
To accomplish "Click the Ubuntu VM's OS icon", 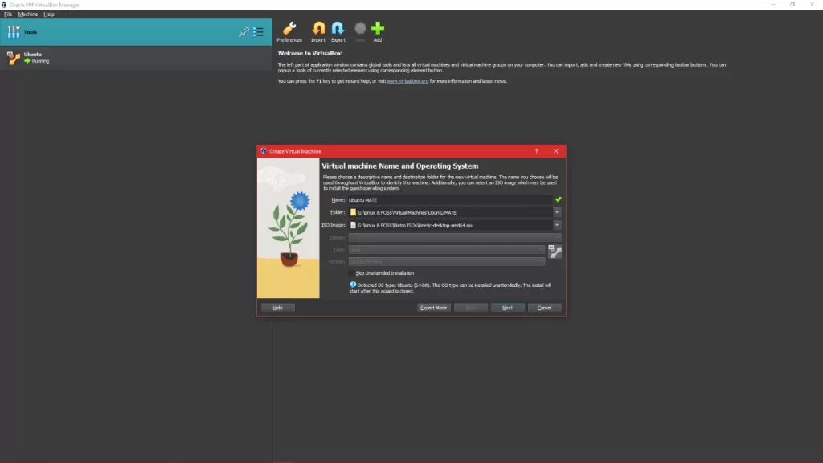I will click(x=14, y=58).
